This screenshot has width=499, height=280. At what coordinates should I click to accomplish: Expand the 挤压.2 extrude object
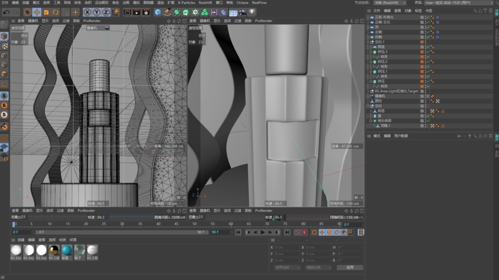[x=371, y=61]
